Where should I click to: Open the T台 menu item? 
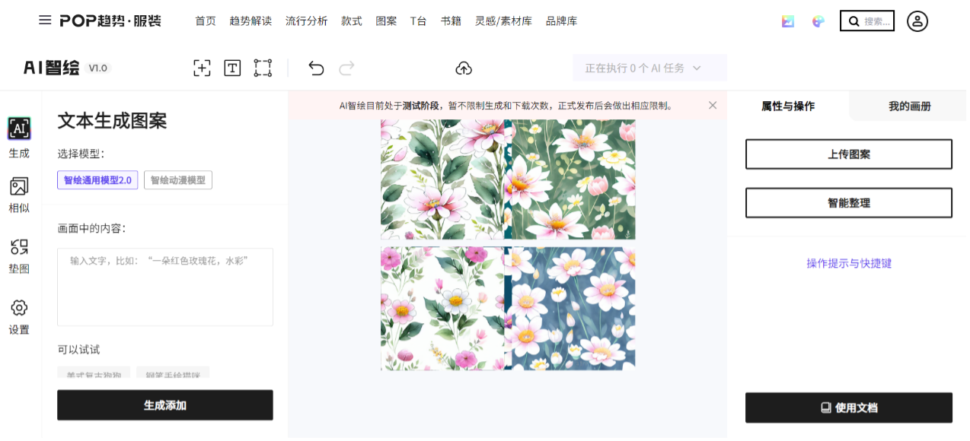pyautogui.click(x=418, y=21)
